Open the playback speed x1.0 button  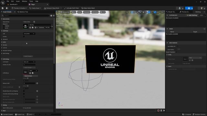click(x=103, y=12)
